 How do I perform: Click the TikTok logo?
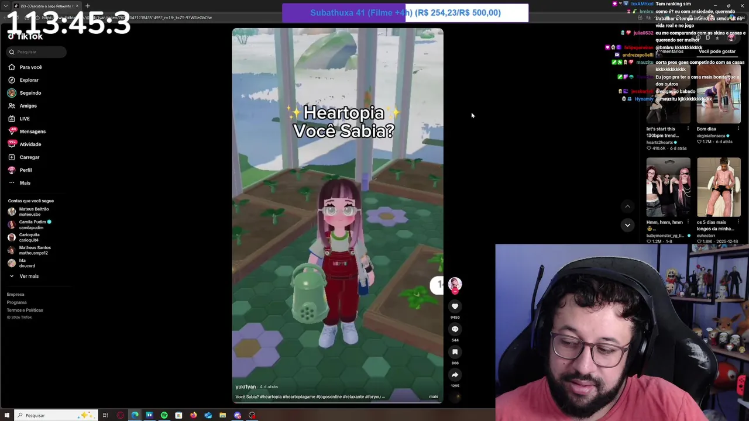coord(25,36)
